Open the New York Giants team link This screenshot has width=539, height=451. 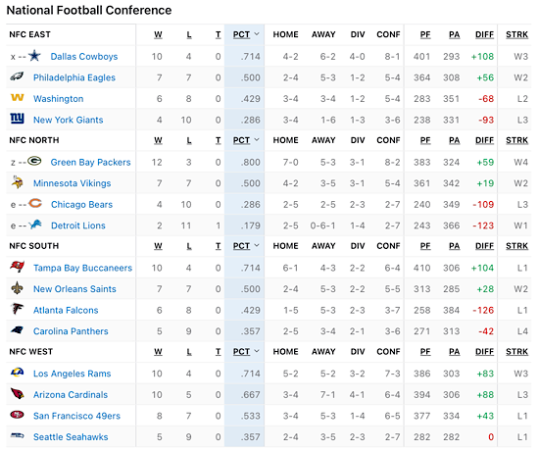pyautogui.click(x=69, y=120)
